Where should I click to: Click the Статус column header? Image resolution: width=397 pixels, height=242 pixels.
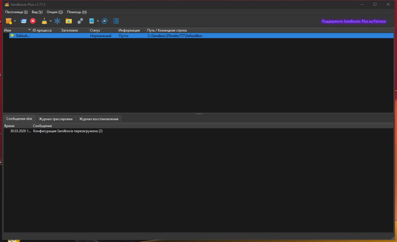pyautogui.click(x=95, y=30)
